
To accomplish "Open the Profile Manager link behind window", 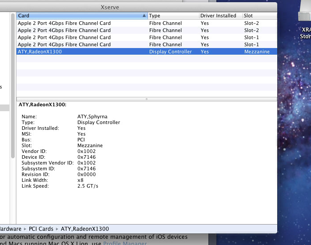I will tap(125, 243).
